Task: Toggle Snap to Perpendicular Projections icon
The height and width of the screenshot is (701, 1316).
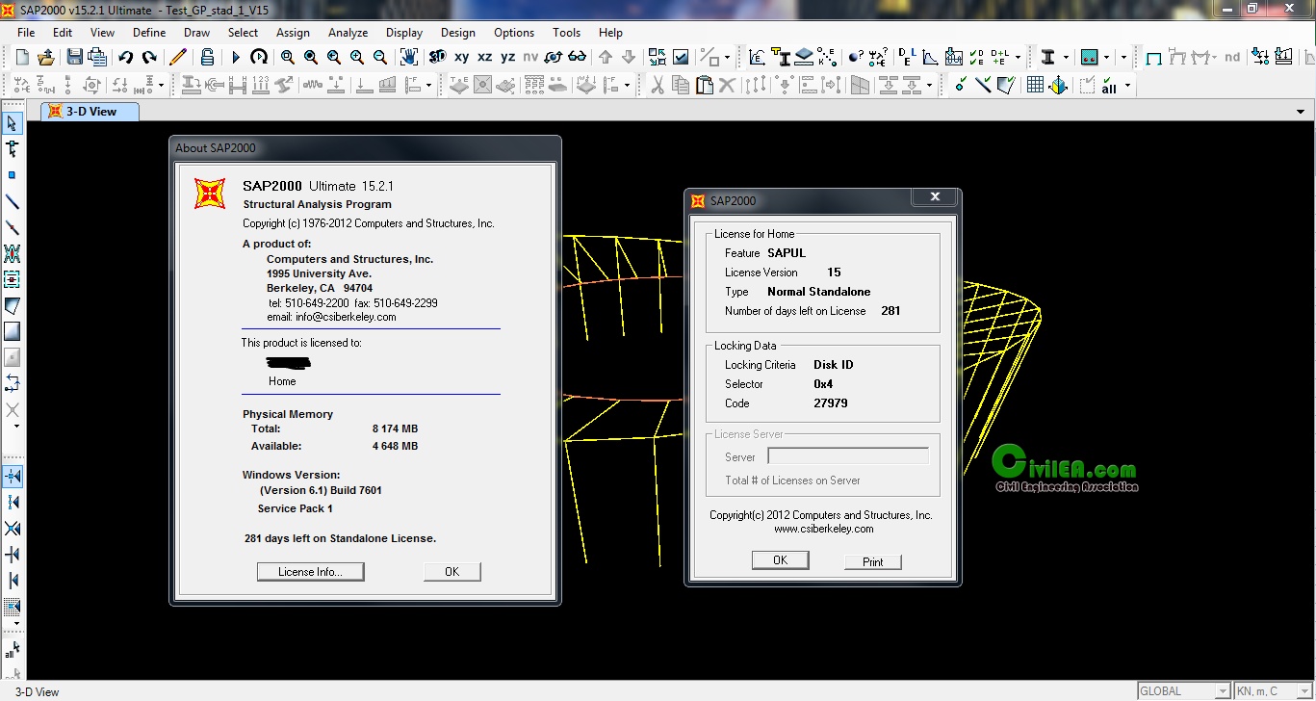Action: (x=13, y=555)
